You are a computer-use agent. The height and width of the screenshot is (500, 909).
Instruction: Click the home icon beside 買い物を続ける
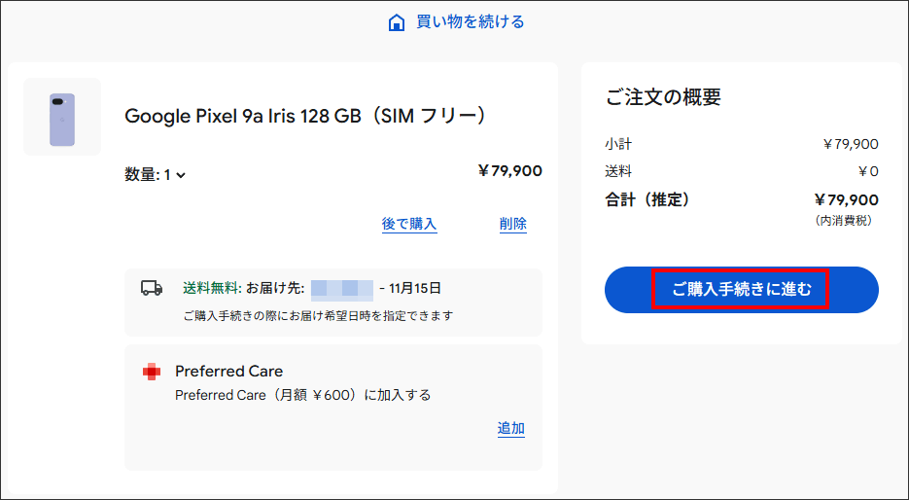coord(396,22)
